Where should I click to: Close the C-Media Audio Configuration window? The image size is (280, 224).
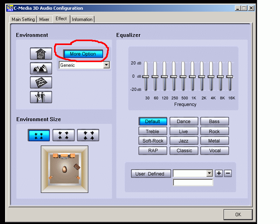coord(251,8)
